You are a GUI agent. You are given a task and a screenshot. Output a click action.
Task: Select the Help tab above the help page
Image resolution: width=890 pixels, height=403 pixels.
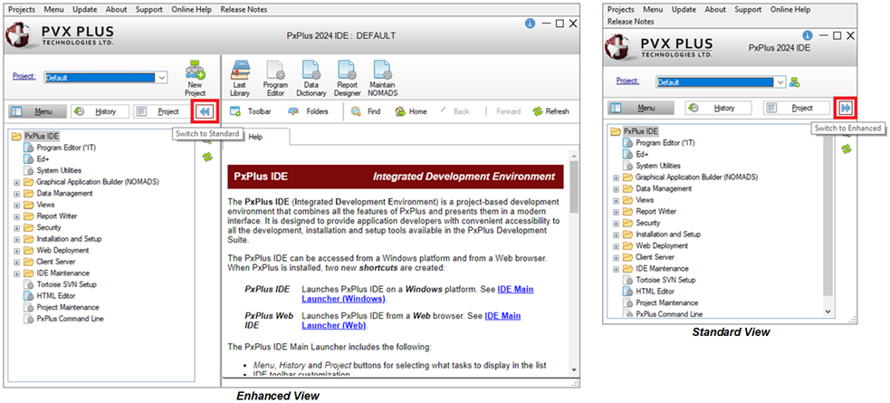(255, 137)
